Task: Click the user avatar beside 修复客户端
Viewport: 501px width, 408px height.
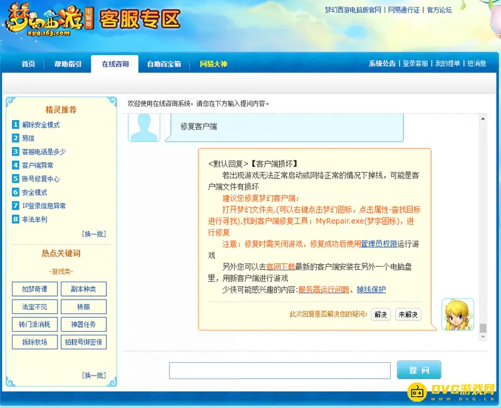Action: click(x=144, y=128)
